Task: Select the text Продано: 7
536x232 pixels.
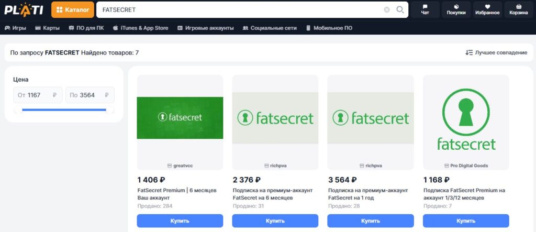Action: [x=438, y=206]
